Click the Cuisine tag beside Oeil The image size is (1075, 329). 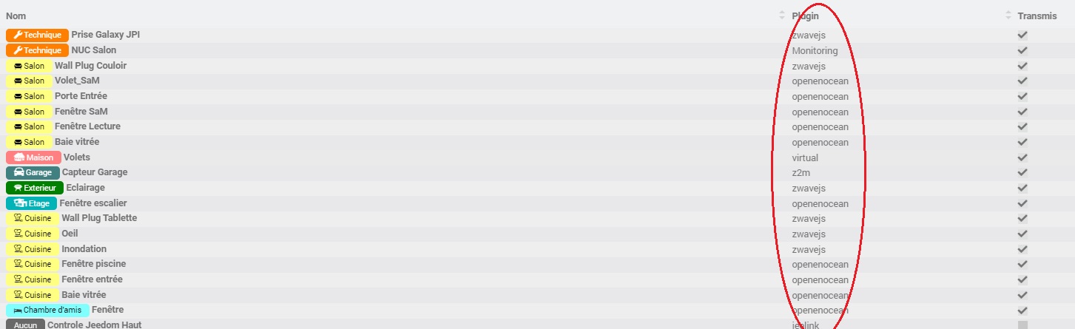click(x=33, y=234)
